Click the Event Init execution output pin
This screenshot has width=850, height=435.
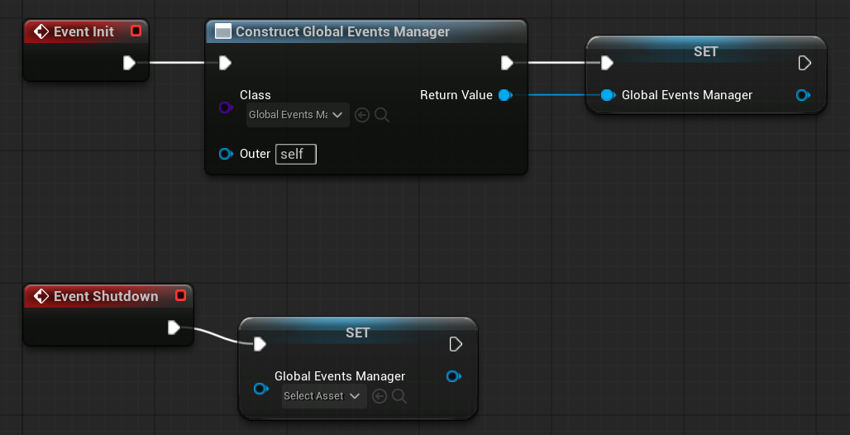click(129, 63)
